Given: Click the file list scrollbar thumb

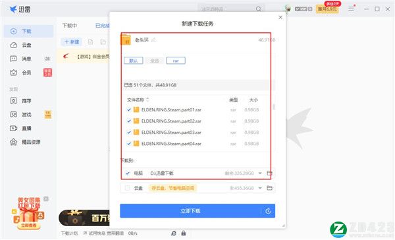Looking at the screenshot, I should [x=274, y=107].
